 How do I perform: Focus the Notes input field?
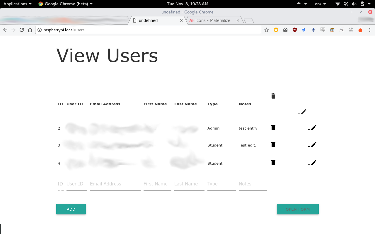[253, 184]
